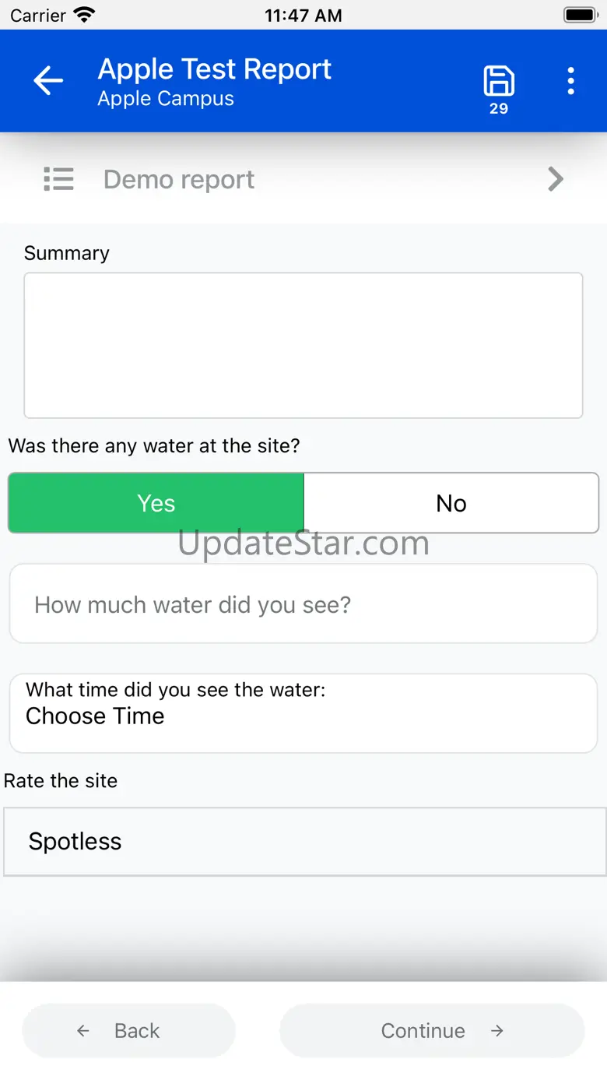607x1080 pixels.
Task: Tap the Demo report section title
Action: [179, 179]
